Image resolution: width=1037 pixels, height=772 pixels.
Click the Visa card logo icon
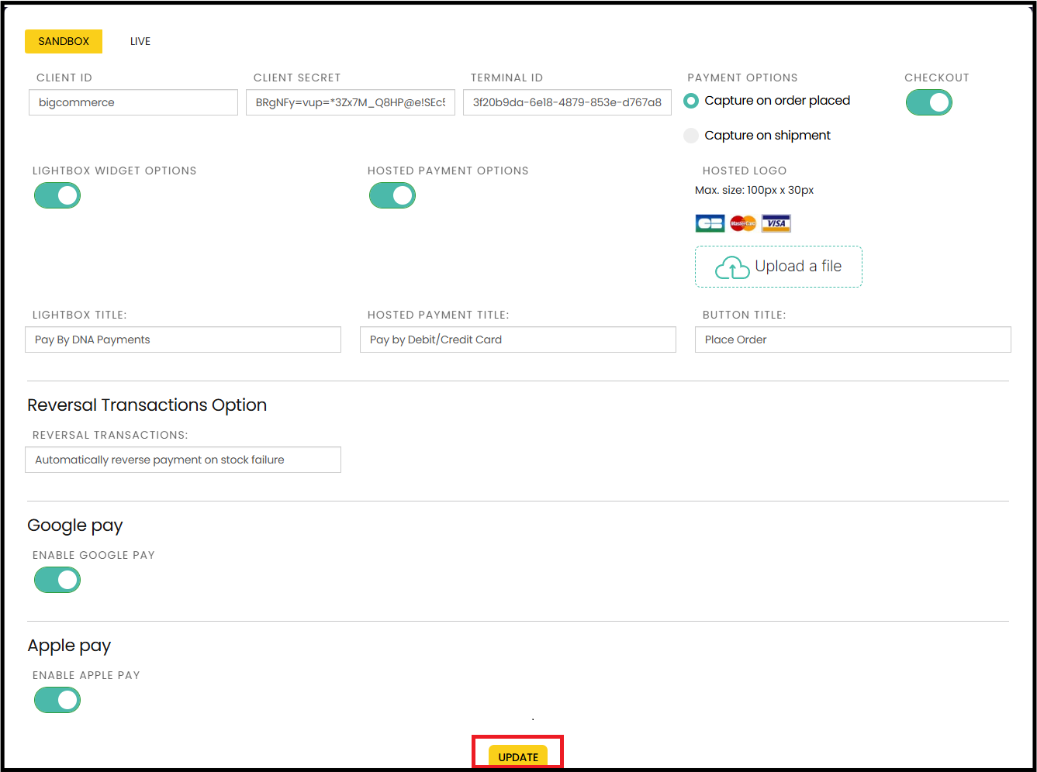pos(776,224)
